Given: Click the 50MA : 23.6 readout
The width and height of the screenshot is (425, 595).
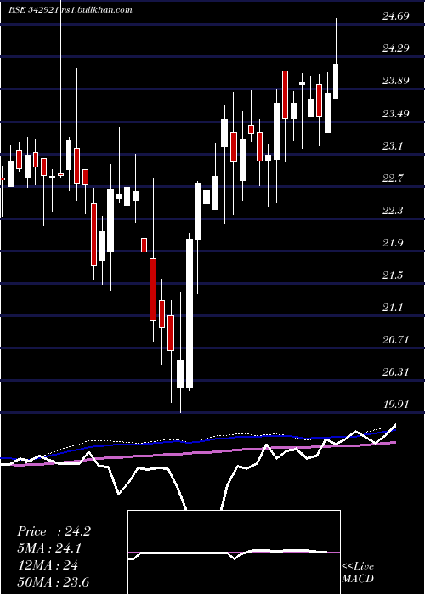Looking at the screenshot, I should pos(54,581).
